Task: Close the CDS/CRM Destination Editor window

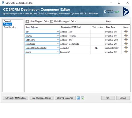Action: pyautogui.click(x=128, y=3)
